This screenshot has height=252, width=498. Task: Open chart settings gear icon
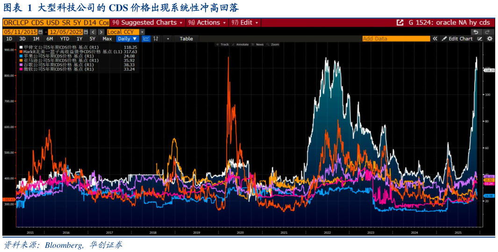[x=490, y=39]
